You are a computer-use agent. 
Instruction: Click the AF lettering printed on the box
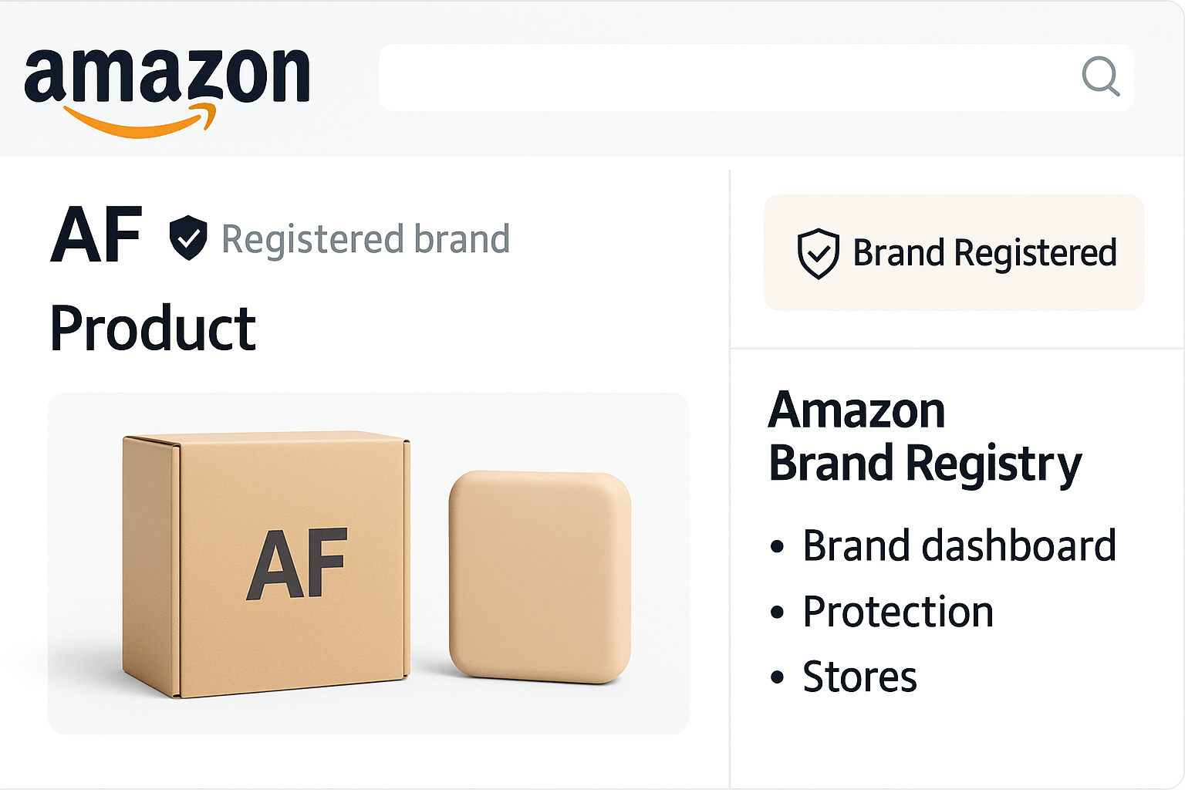point(298,565)
